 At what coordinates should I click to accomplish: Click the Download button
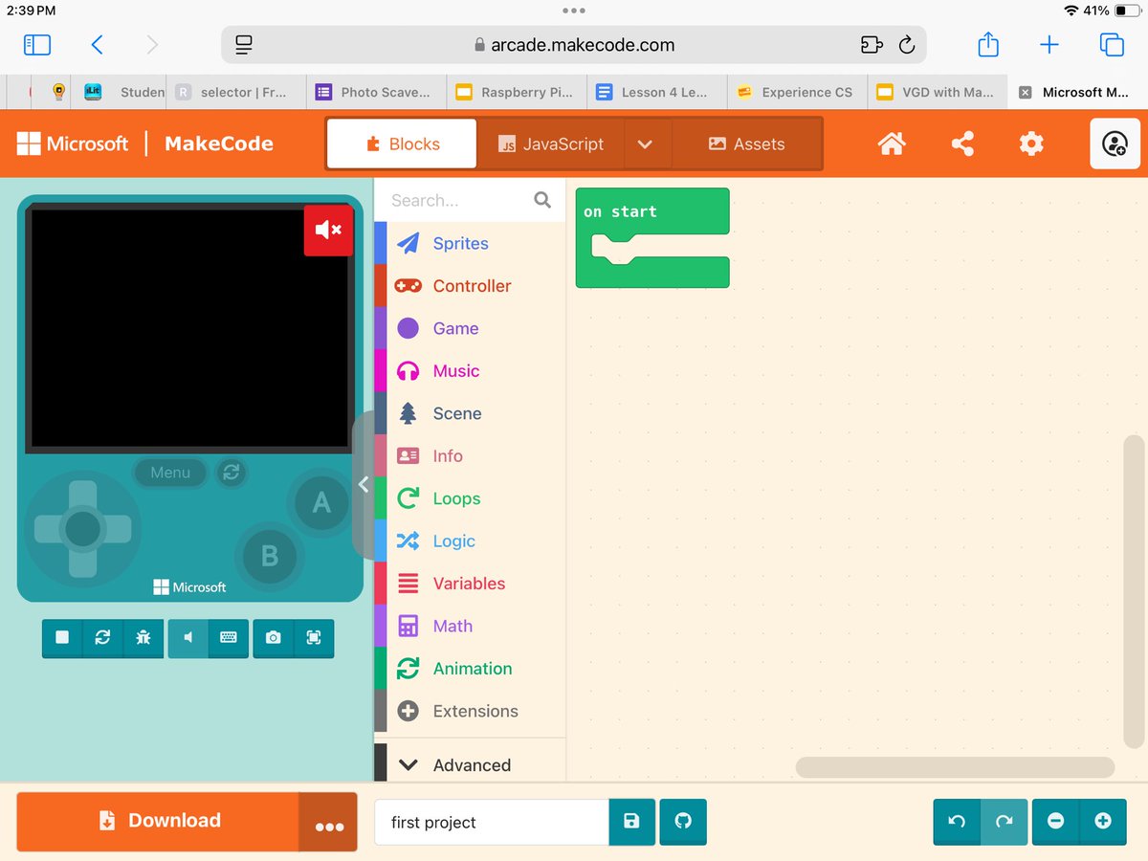158,821
